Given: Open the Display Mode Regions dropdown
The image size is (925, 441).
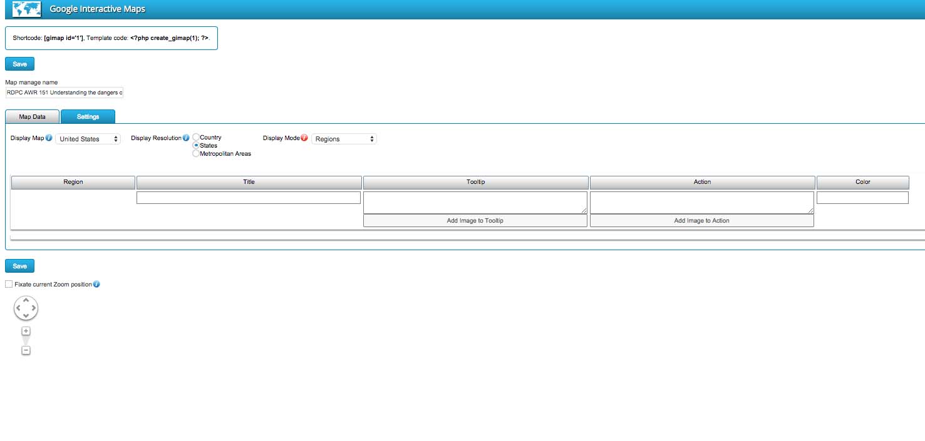Looking at the screenshot, I should point(344,139).
